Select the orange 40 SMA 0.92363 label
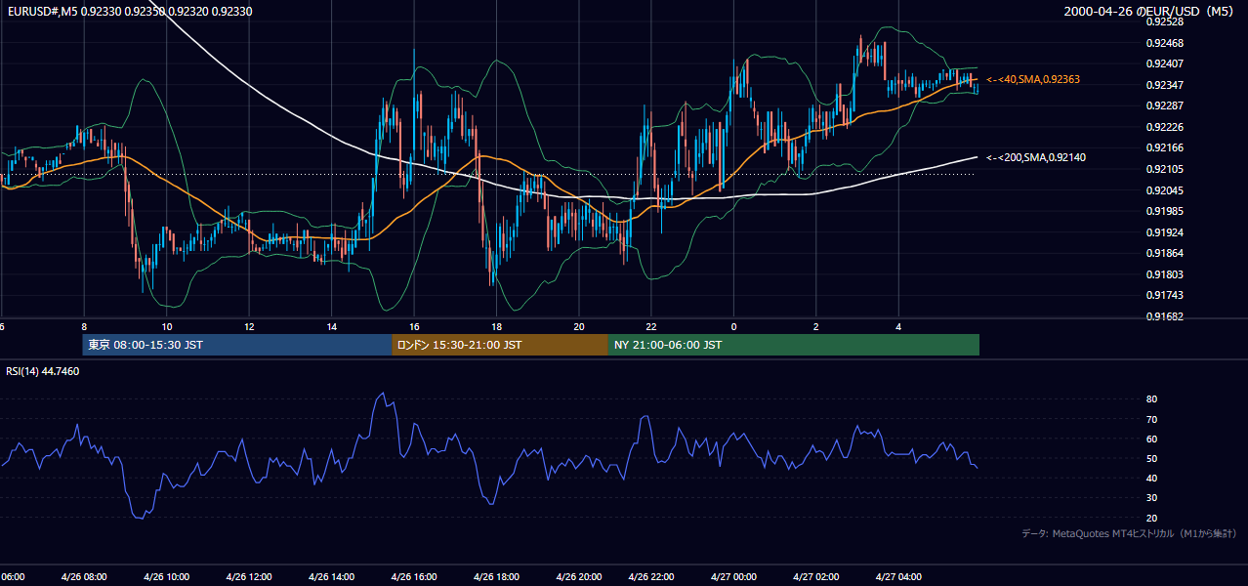 (1033, 79)
